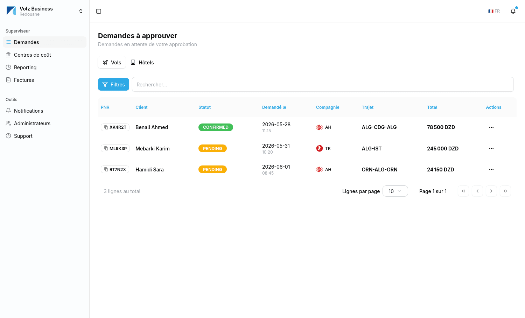Open Notifications in Outils

[44, 111]
